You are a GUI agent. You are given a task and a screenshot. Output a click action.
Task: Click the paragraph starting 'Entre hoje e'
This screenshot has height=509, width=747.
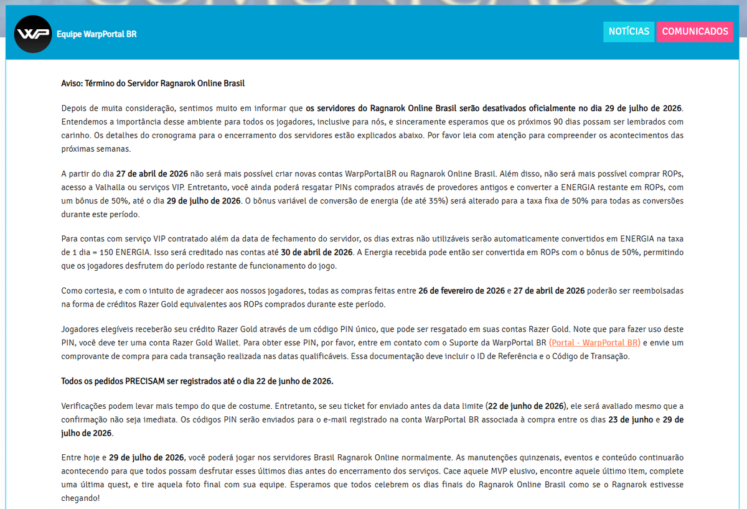[x=372, y=478]
